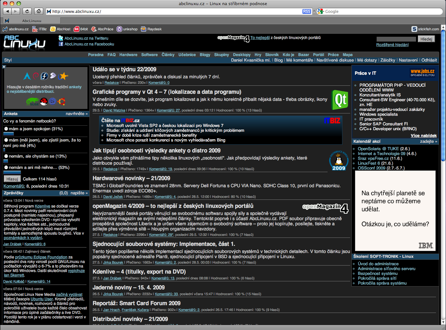Open the Články menu item
This screenshot has width=446, height=330.
pyautogui.click(x=168, y=55)
